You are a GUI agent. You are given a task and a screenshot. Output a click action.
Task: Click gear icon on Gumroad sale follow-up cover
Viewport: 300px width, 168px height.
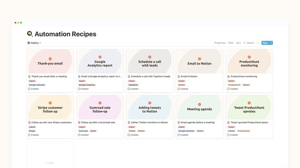click(100, 103)
